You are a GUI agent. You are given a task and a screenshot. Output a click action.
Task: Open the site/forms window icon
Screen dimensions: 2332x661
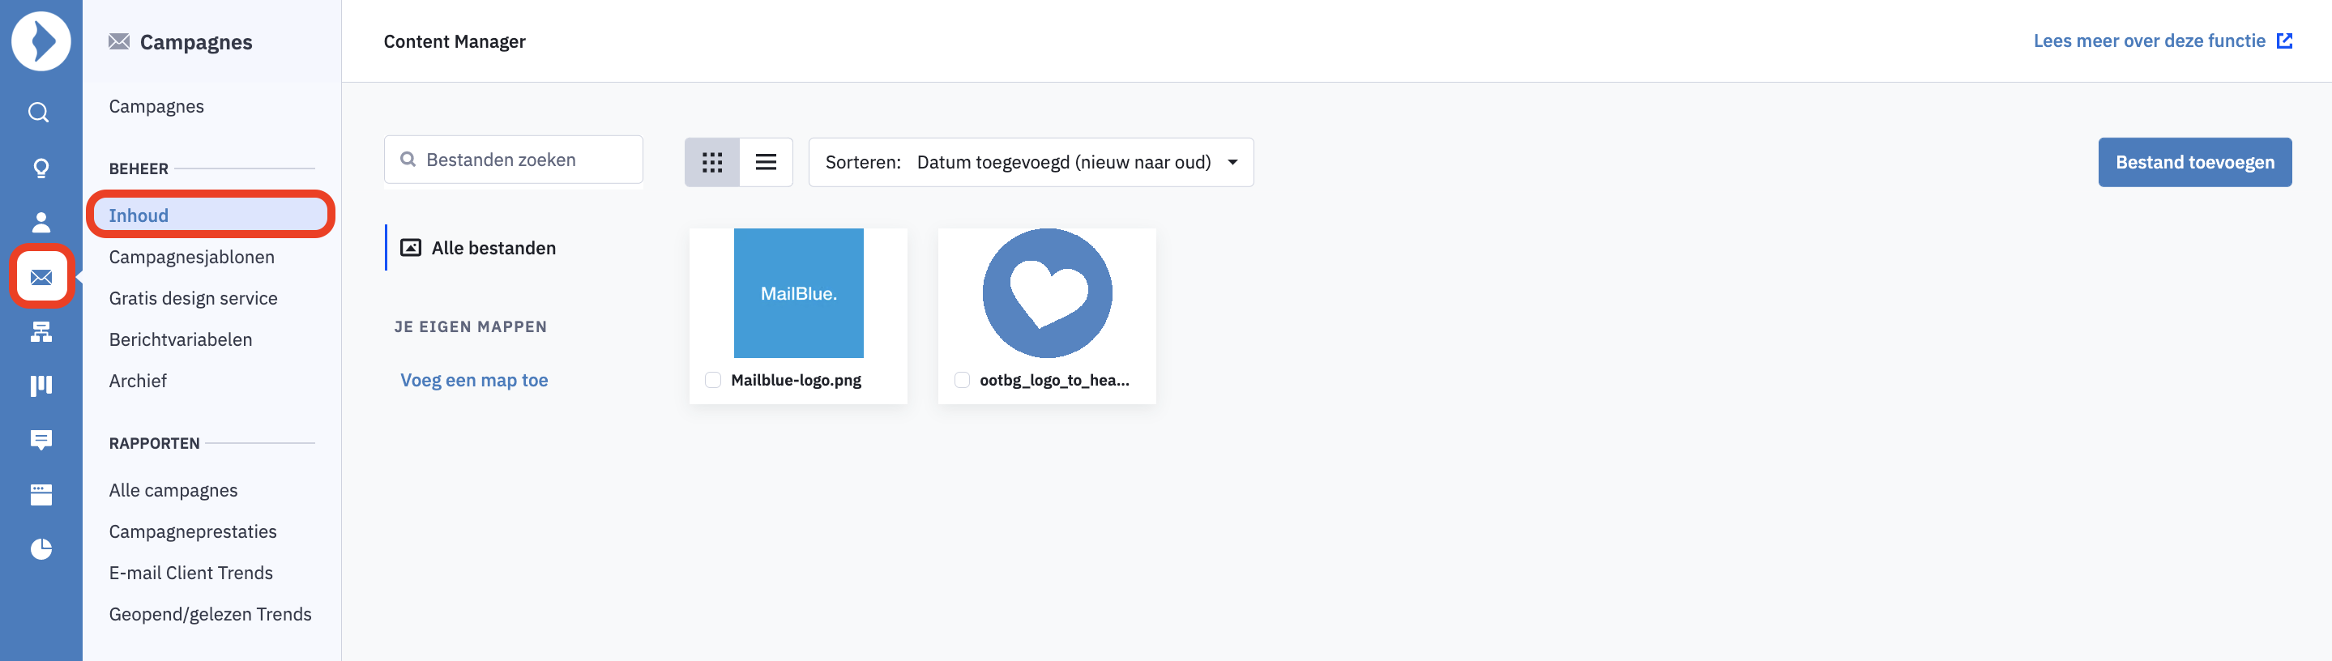[x=41, y=494]
